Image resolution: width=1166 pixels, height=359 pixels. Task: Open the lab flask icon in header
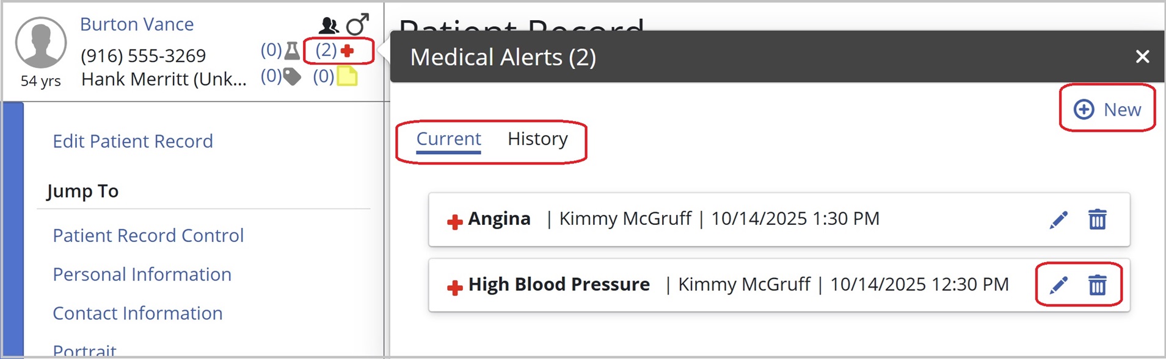point(293,51)
